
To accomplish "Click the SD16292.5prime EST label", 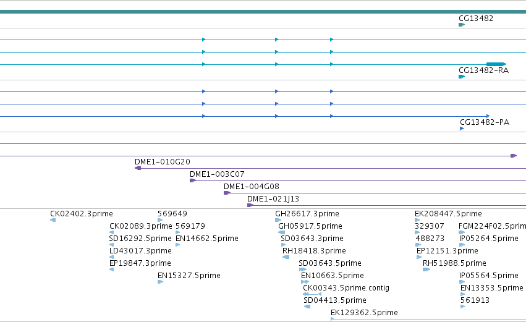I will point(140,239).
